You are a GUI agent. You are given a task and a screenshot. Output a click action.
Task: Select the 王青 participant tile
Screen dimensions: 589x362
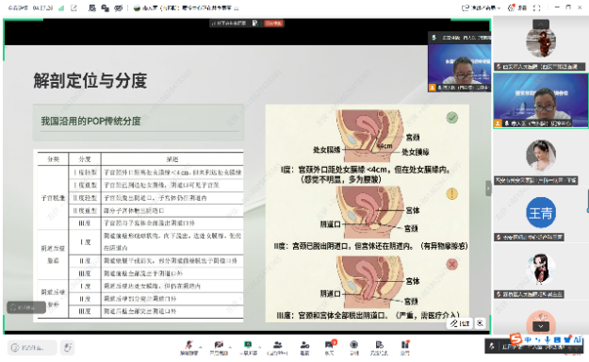click(541, 215)
